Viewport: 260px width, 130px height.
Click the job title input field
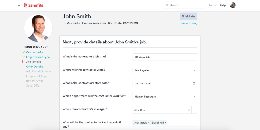coord(165,57)
